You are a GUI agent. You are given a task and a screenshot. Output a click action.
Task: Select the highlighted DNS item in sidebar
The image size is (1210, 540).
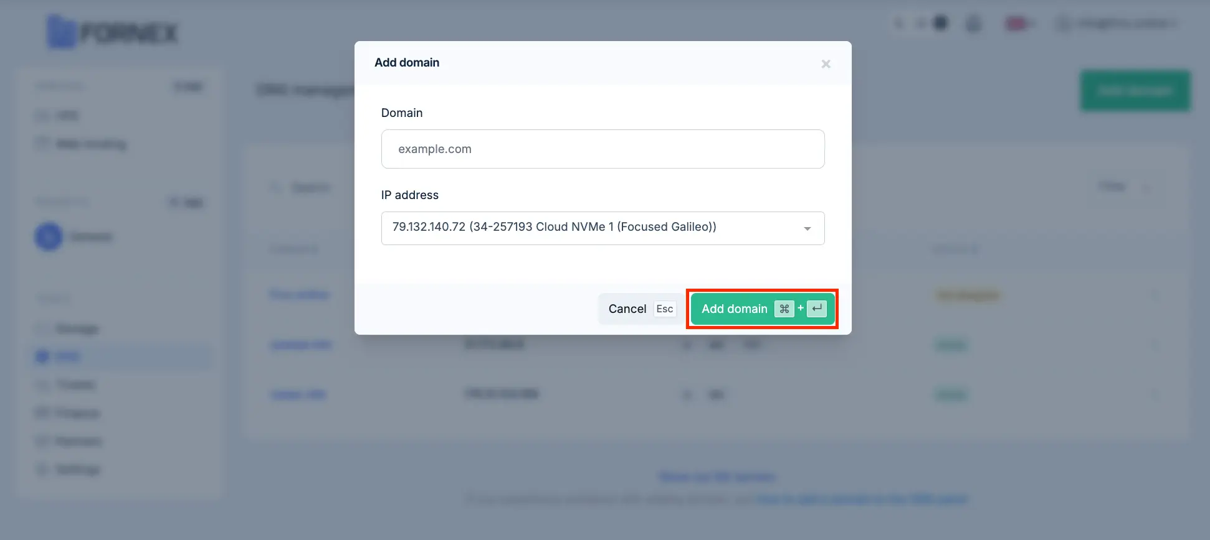(x=122, y=356)
